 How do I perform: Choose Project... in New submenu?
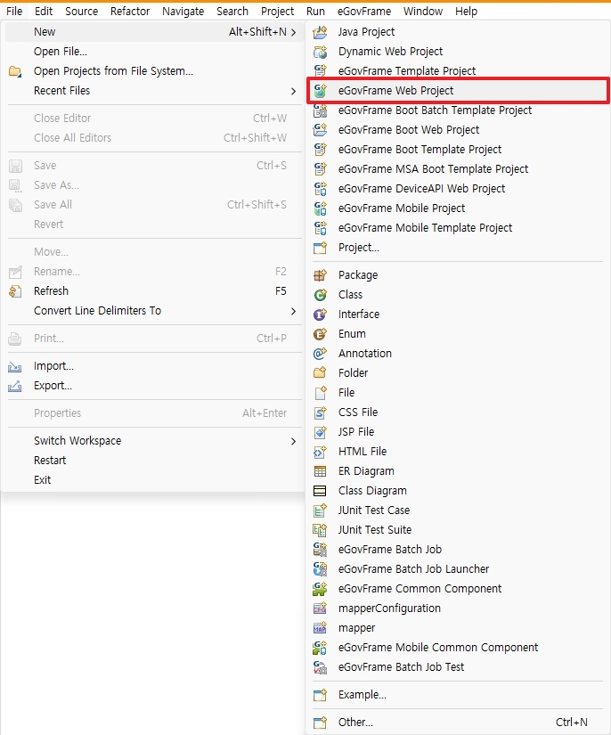[x=458, y=248]
